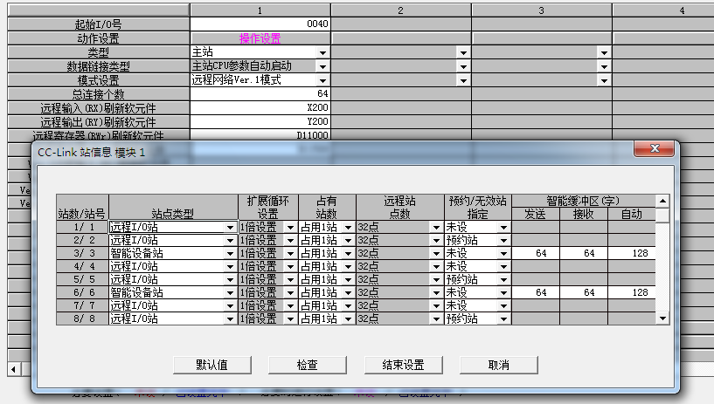Screen dimensions: 714x404
Task: Expand station type dropdown for station 3/3
Action: tap(230, 253)
